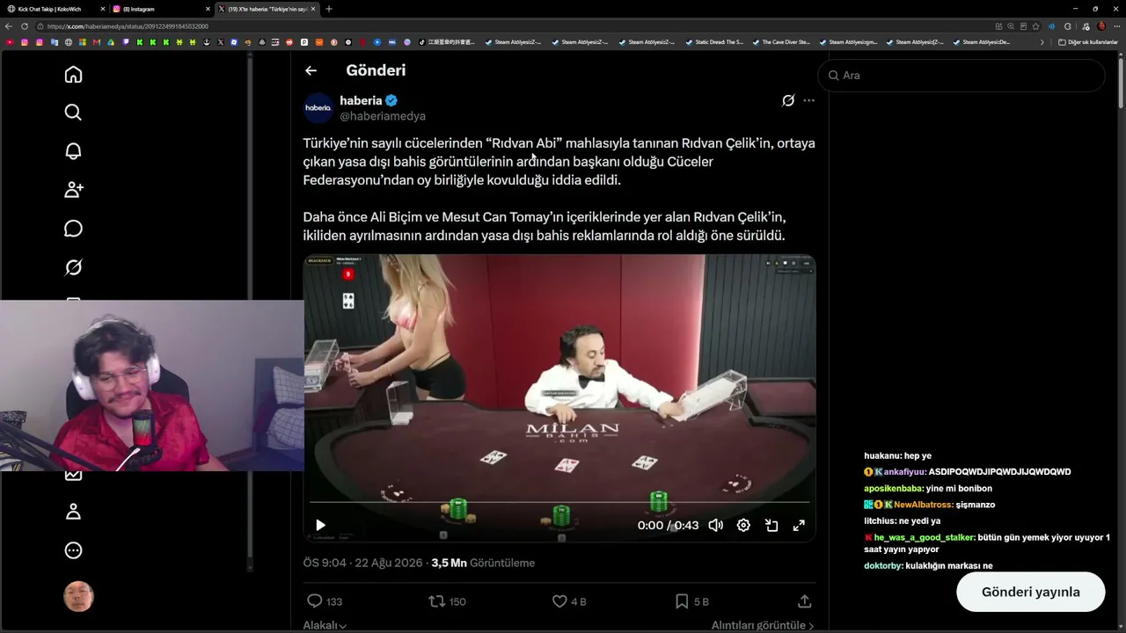Expand the Alakalı sort dropdown
The width and height of the screenshot is (1126, 633).
[x=325, y=625]
